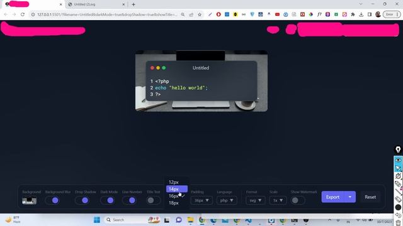Screen dimensions: 403x226
Task: Click the Error menu button in Chrome
Action: (x=392, y=14)
